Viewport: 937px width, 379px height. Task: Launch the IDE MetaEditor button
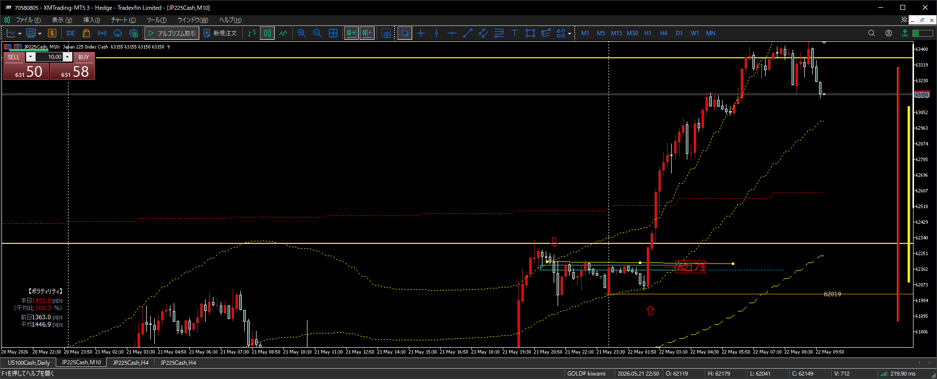(70, 33)
